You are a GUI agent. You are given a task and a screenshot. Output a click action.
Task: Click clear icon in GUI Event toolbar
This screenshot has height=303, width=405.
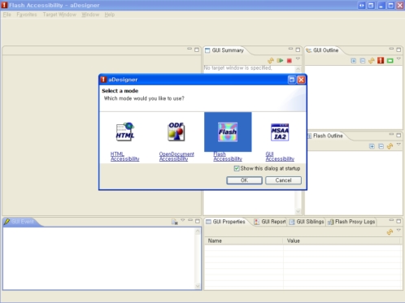click(x=175, y=222)
